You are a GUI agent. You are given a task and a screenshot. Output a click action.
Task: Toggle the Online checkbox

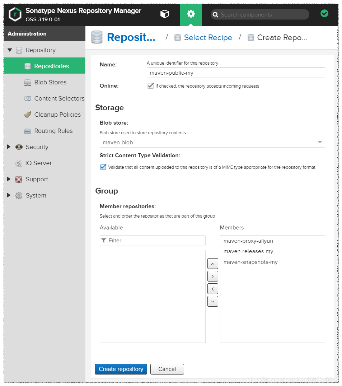click(151, 86)
